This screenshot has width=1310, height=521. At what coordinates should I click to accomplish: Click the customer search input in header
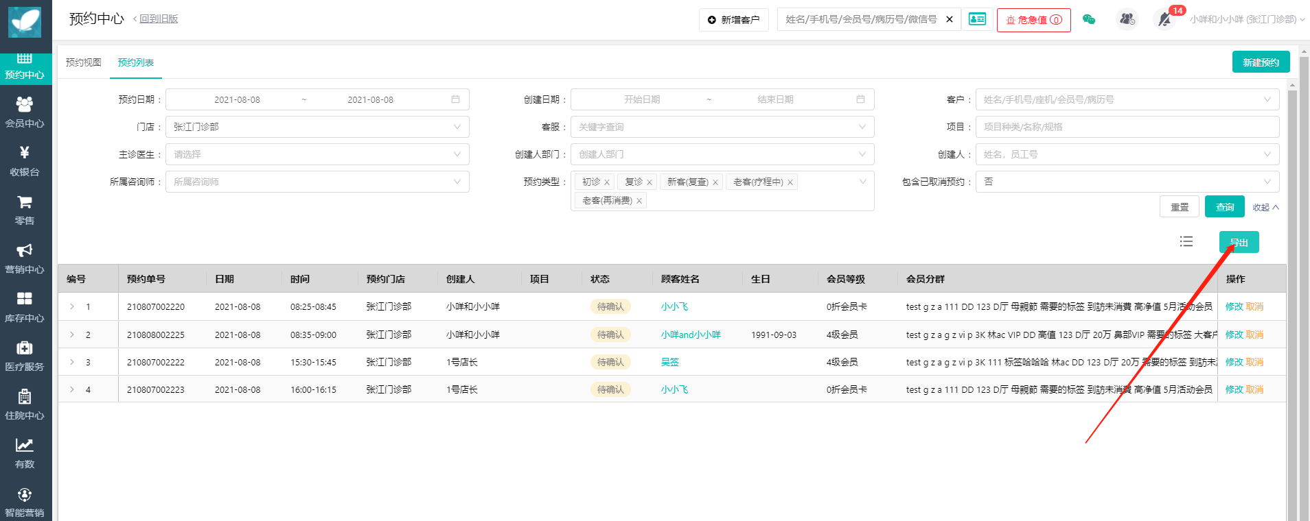coord(861,19)
